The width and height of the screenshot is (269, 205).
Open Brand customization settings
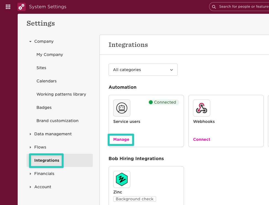click(57, 121)
